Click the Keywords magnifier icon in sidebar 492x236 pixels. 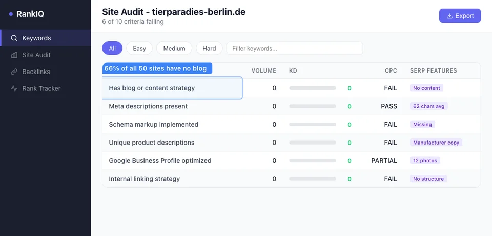click(x=14, y=38)
